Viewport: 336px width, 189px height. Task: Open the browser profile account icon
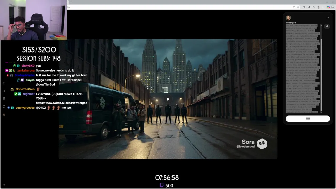pyautogui.click(x=319, y=7)
